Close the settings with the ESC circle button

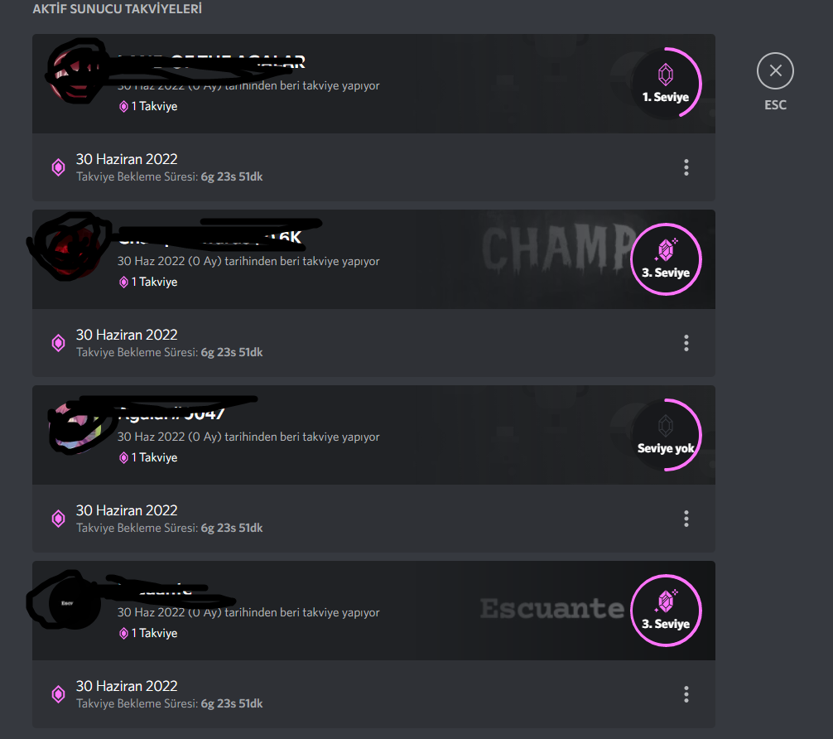tap(775, 70)
